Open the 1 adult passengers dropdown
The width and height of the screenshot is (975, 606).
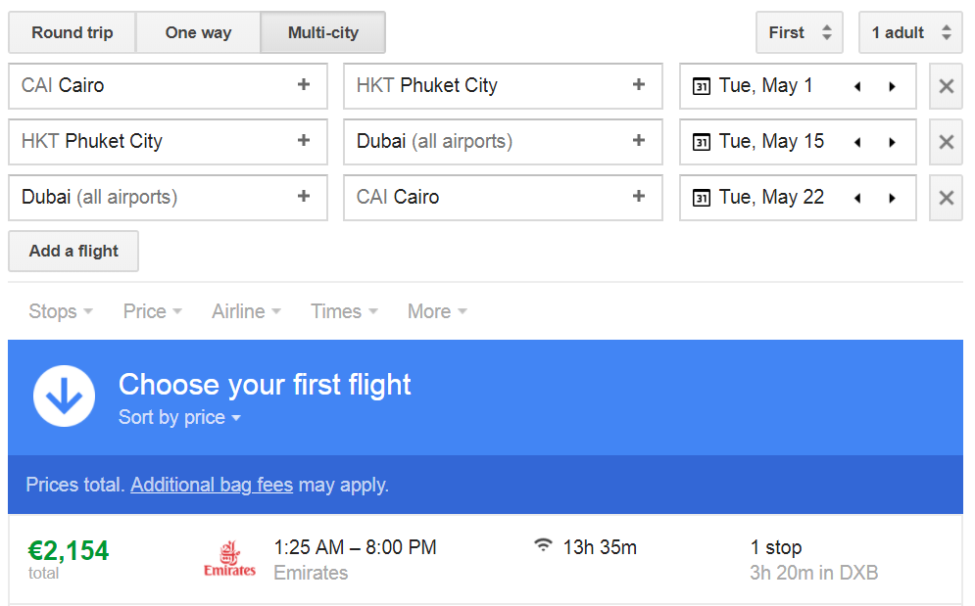tap(910, 32)
